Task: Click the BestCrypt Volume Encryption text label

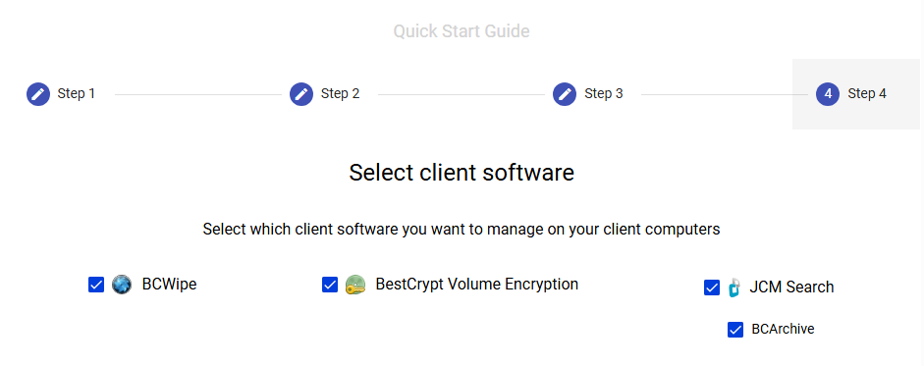Action: point(477,285)
